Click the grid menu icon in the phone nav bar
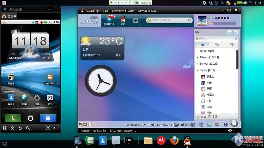 (5, 128)
